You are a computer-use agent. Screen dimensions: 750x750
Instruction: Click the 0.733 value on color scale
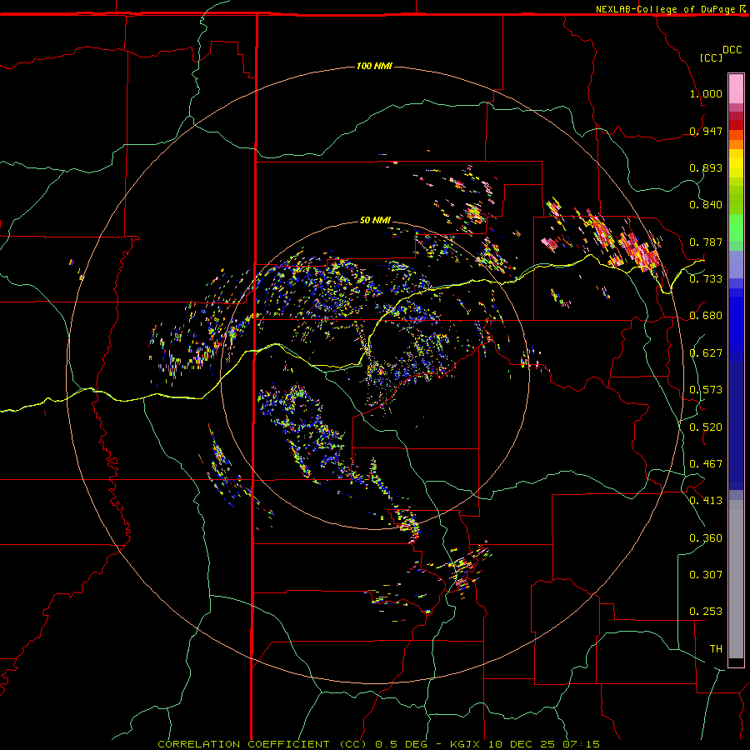click(706, 279)
